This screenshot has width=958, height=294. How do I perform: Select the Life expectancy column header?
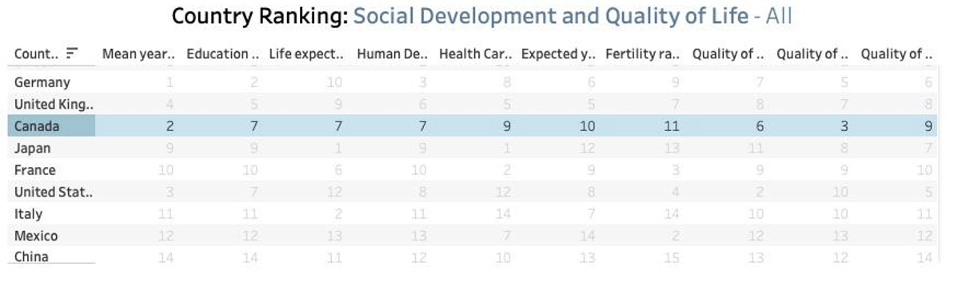click(x=307, y=54)
